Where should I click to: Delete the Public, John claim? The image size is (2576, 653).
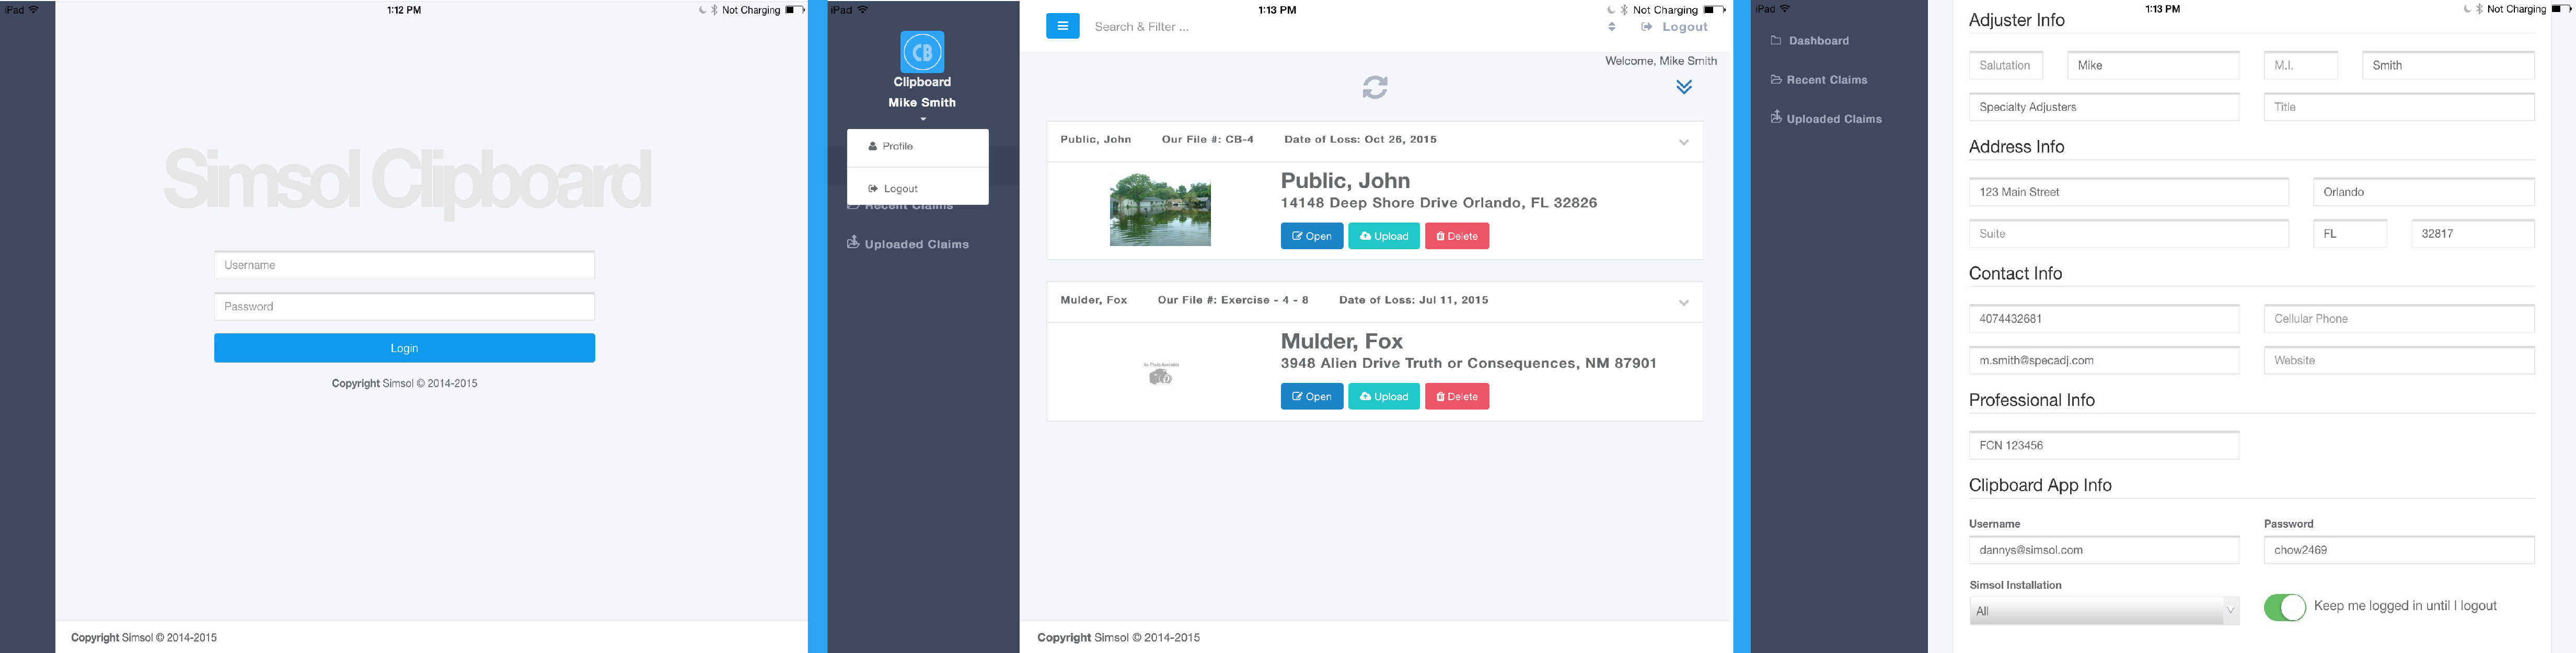point(1457,236)
